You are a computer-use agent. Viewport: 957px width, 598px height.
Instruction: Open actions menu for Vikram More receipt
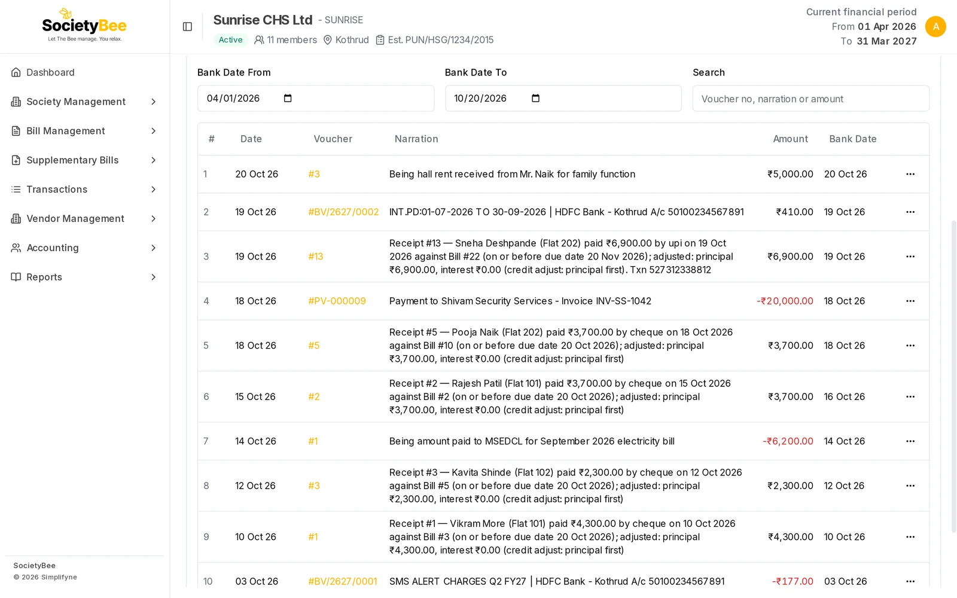pos(910,537)
